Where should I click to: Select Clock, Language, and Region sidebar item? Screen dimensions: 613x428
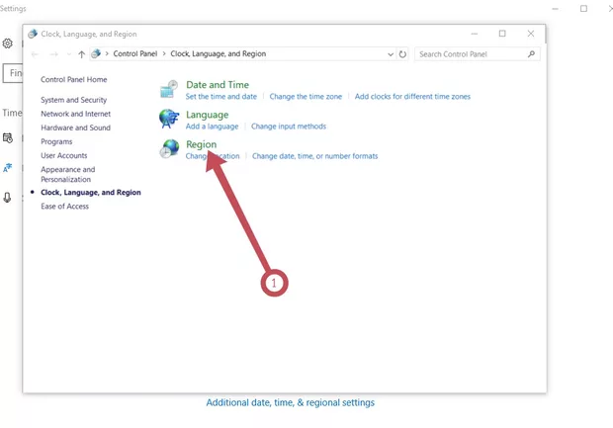click(91, 193)
